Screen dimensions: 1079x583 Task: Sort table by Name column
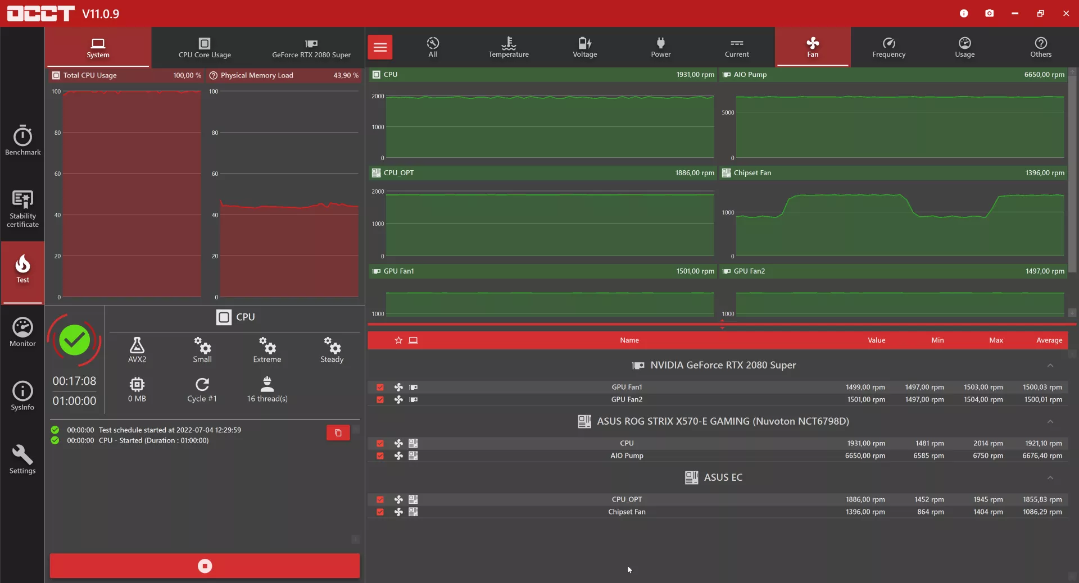tap(629, 340)
